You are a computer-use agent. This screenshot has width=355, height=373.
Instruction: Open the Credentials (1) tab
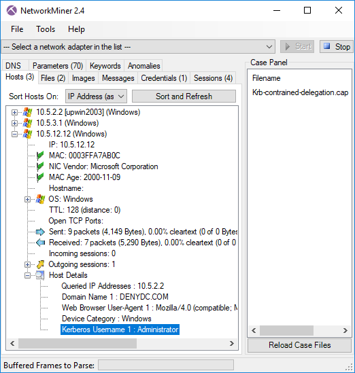[x=164, y=78]
